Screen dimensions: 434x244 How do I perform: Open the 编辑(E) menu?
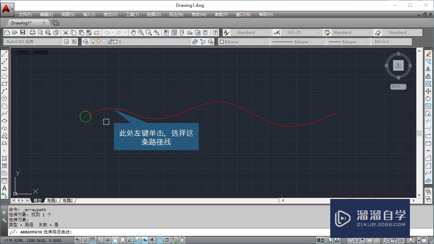click(x=46, y=15)
